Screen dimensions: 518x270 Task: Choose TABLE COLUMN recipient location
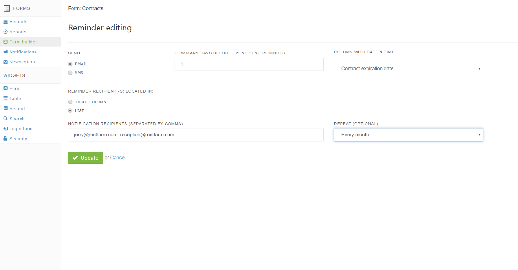[x=70, y=102]
